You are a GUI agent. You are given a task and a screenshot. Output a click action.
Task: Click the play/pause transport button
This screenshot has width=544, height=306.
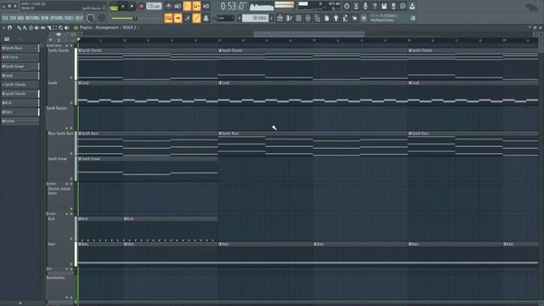pyautogui.click(x=122, y=6)
